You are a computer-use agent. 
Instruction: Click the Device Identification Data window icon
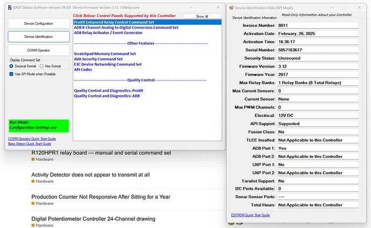point(231,8)
